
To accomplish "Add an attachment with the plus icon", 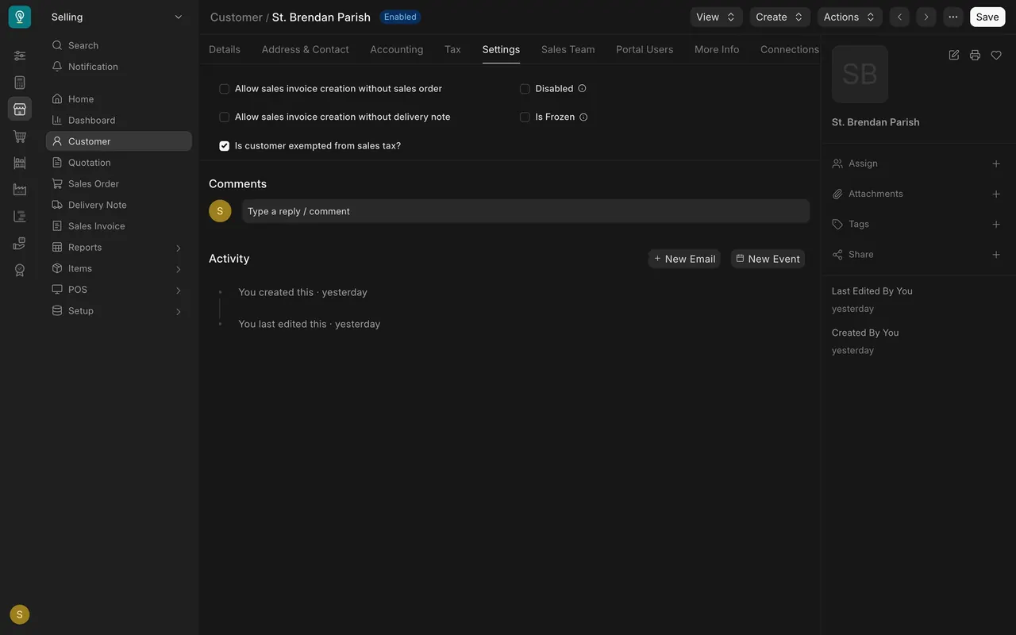I will point(996,194).
